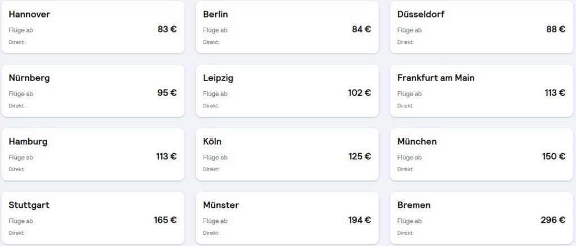Open flights to Stuttgart

pos(93,218)
